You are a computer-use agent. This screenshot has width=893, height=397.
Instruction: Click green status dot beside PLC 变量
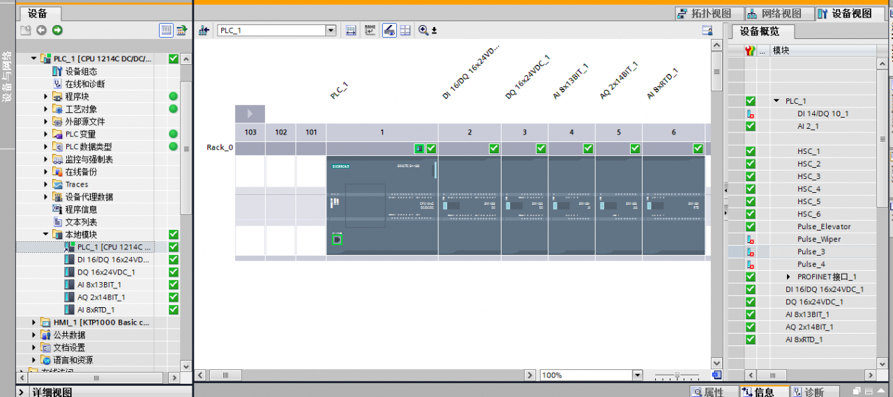(x=173, y=134)
